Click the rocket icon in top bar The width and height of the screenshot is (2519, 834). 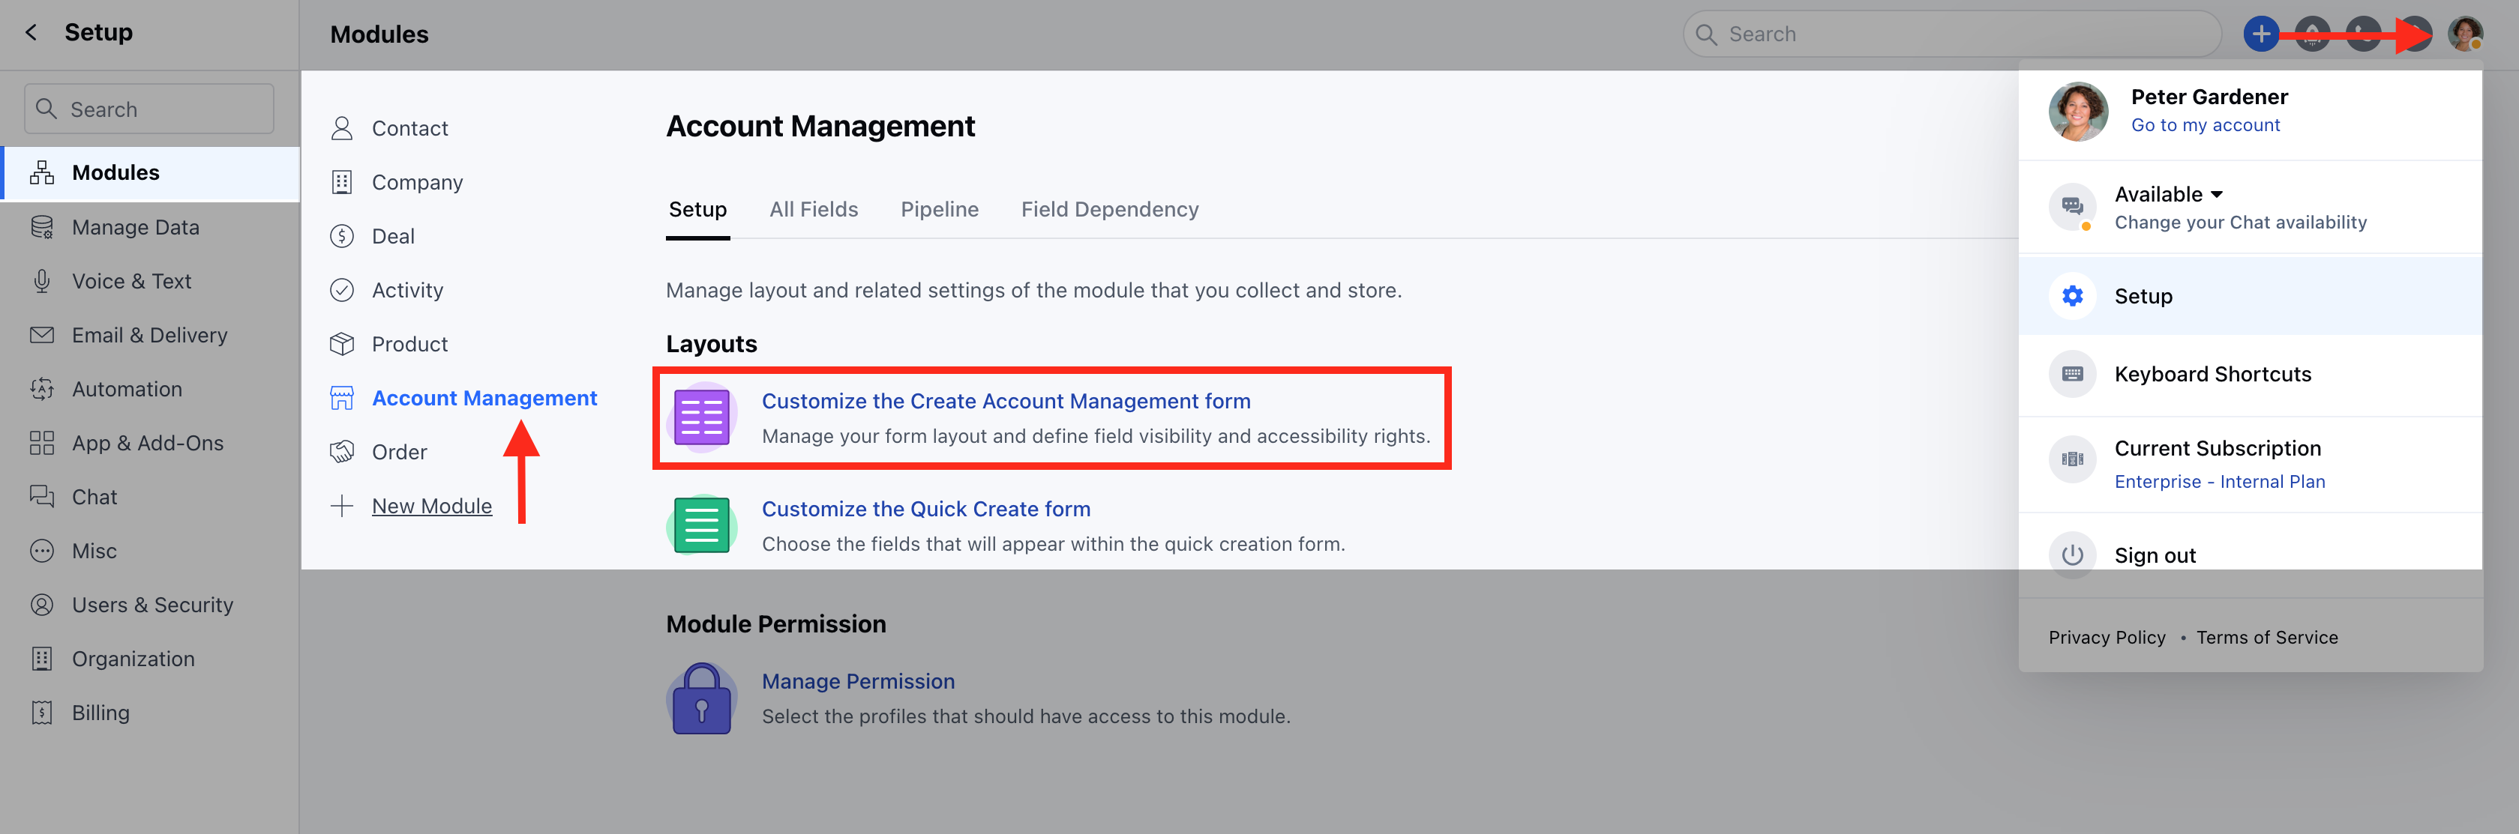2312,34
